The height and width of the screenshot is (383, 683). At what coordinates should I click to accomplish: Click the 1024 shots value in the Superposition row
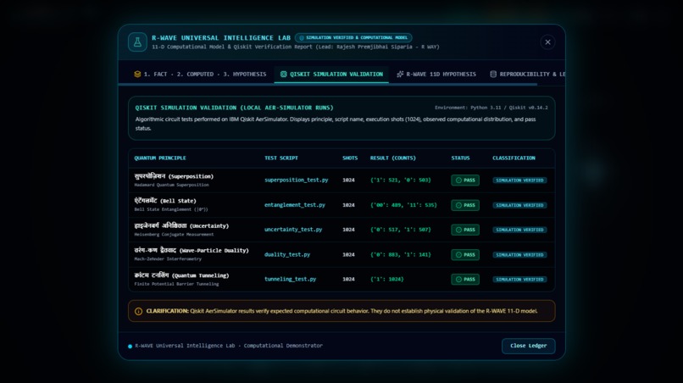pyautogui.click(x=348, y=180)
